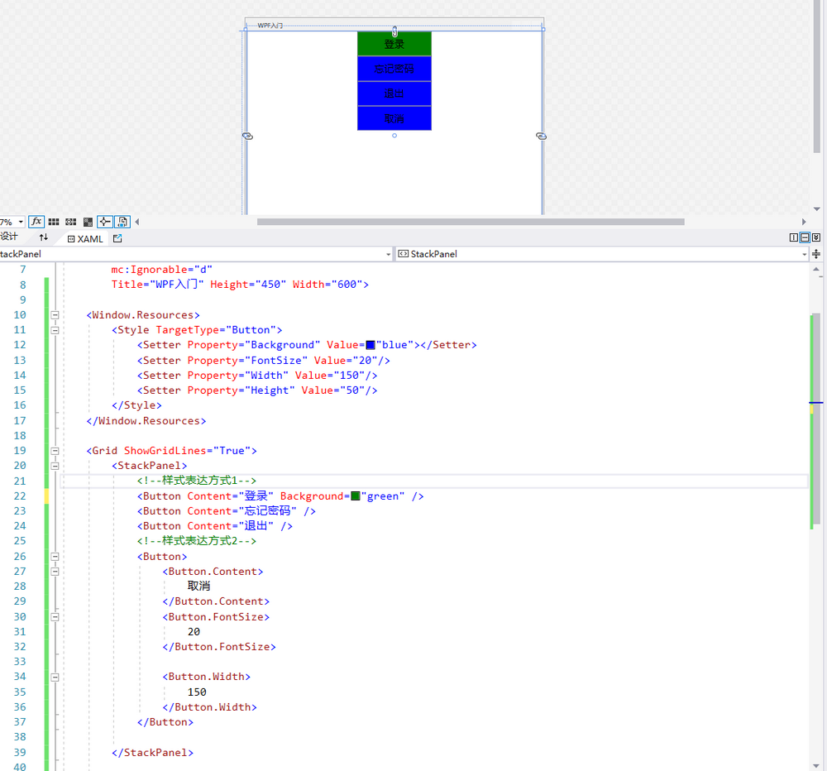The height and width of the screenshot is (771, 827).
Task: Click the mc:Ignorable="d" text on line 7
Action: tap(161, 270)
